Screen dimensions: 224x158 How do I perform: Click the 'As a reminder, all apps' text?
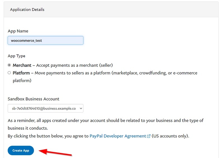click(106, 124)
